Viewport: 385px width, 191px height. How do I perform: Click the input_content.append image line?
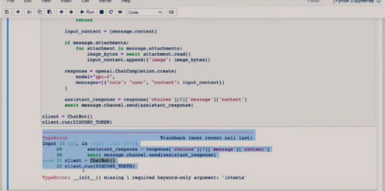(149, 60)
